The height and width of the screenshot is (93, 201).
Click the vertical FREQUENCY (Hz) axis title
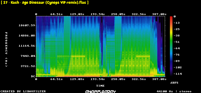6,49
